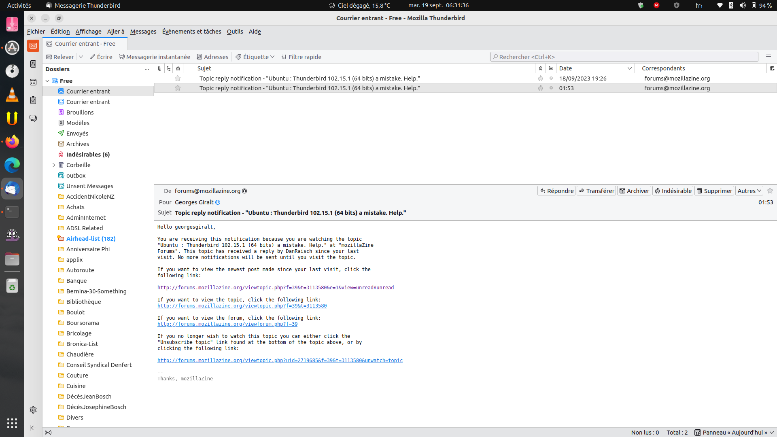The width and height of the screenshot is (777, 437).
Task: Open the keyboard layout fr indicator menu
Action: 699,5
